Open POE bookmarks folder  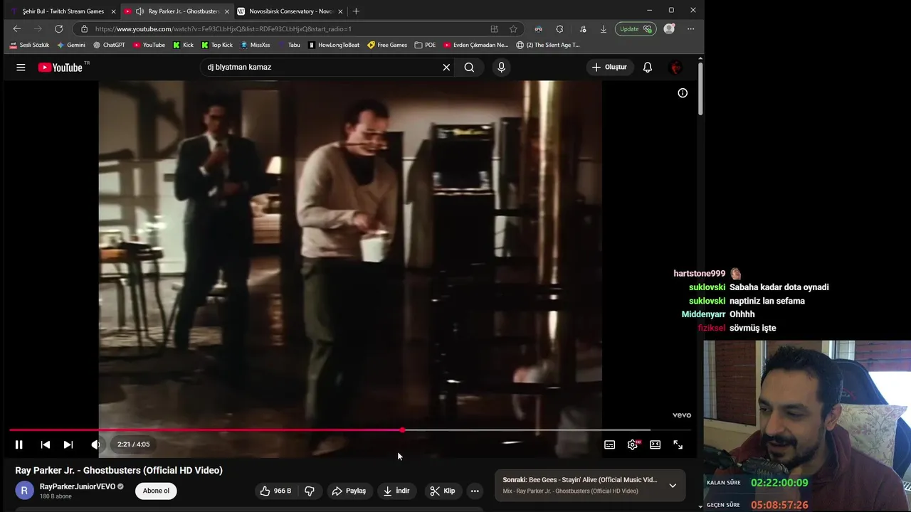pos(425,45)
